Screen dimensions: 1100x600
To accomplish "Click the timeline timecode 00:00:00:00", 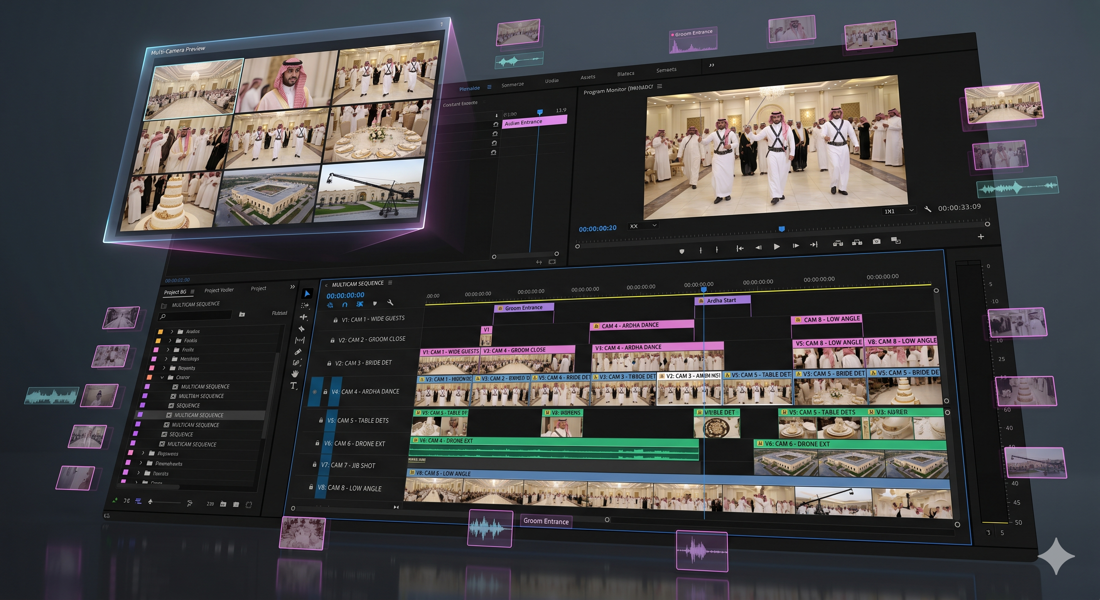I will 345,295.
